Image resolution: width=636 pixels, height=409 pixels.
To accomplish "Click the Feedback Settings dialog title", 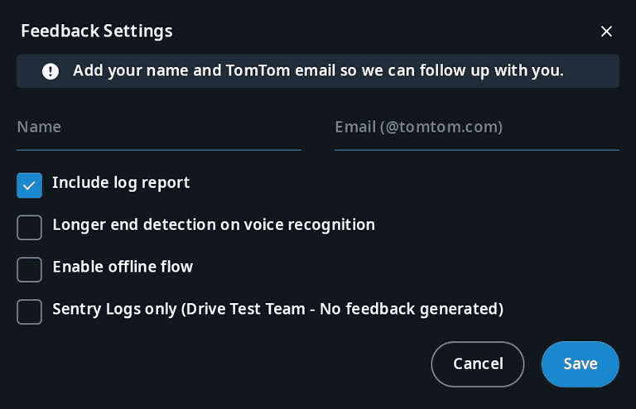I will pos(96,31).
